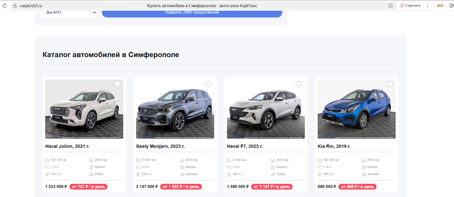Click the fuel pump icon on Kia Rio card

[364, 167]
